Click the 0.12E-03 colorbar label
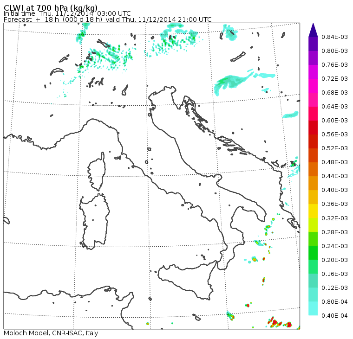Viewport: 353px width, 339px height. point(334,288)
